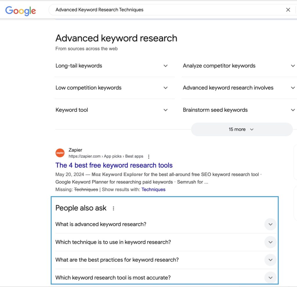
Task: Click the chevron beside Brainstorm seed keywords
Action: (x=293, y=110)
